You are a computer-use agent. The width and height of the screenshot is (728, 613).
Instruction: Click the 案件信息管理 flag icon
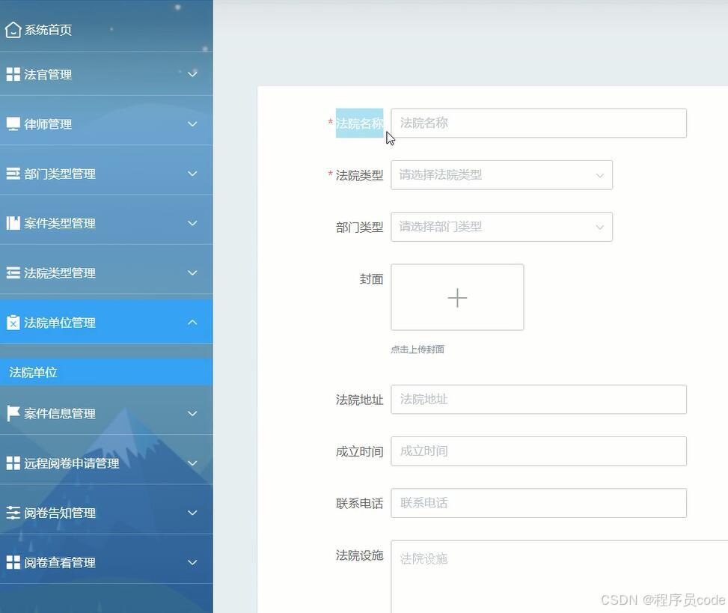point(13,412)
